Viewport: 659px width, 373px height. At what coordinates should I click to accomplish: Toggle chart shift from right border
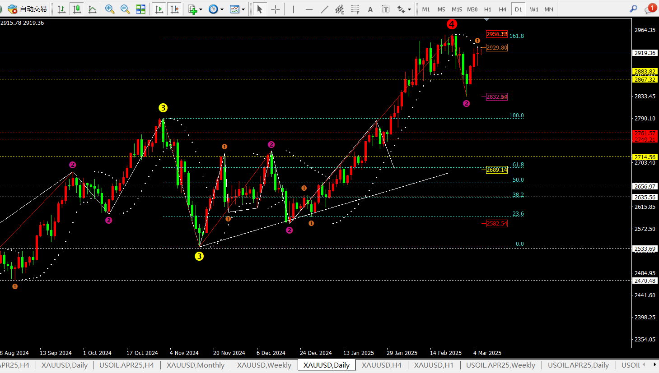click(x=174, y=9)
